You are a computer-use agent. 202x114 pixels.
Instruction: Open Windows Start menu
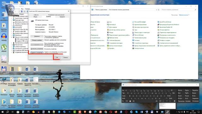click(3, 112)
